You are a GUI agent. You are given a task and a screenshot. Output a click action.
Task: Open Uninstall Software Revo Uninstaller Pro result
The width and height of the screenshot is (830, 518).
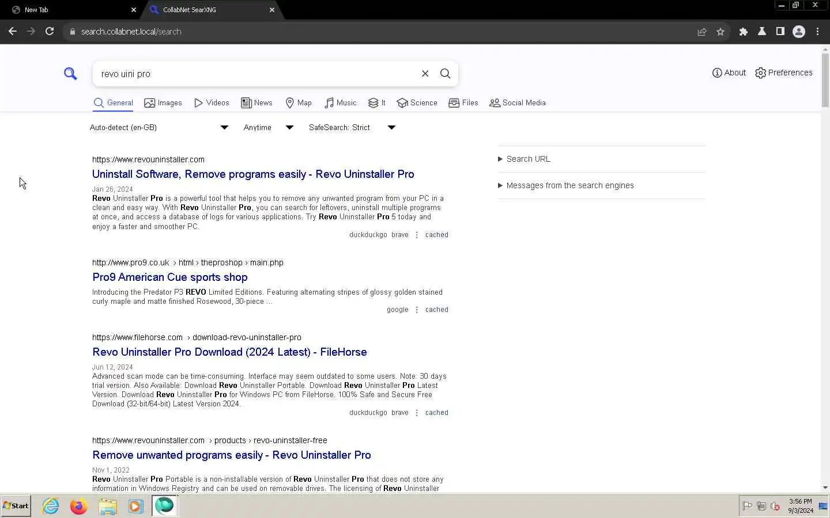[x=253, y=174]
